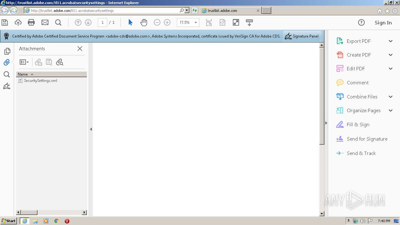The width and height of the screenshot is (400, 225).
Task: Click the attachments horizontal scrollbar thumb
Action: click(29, 212)
